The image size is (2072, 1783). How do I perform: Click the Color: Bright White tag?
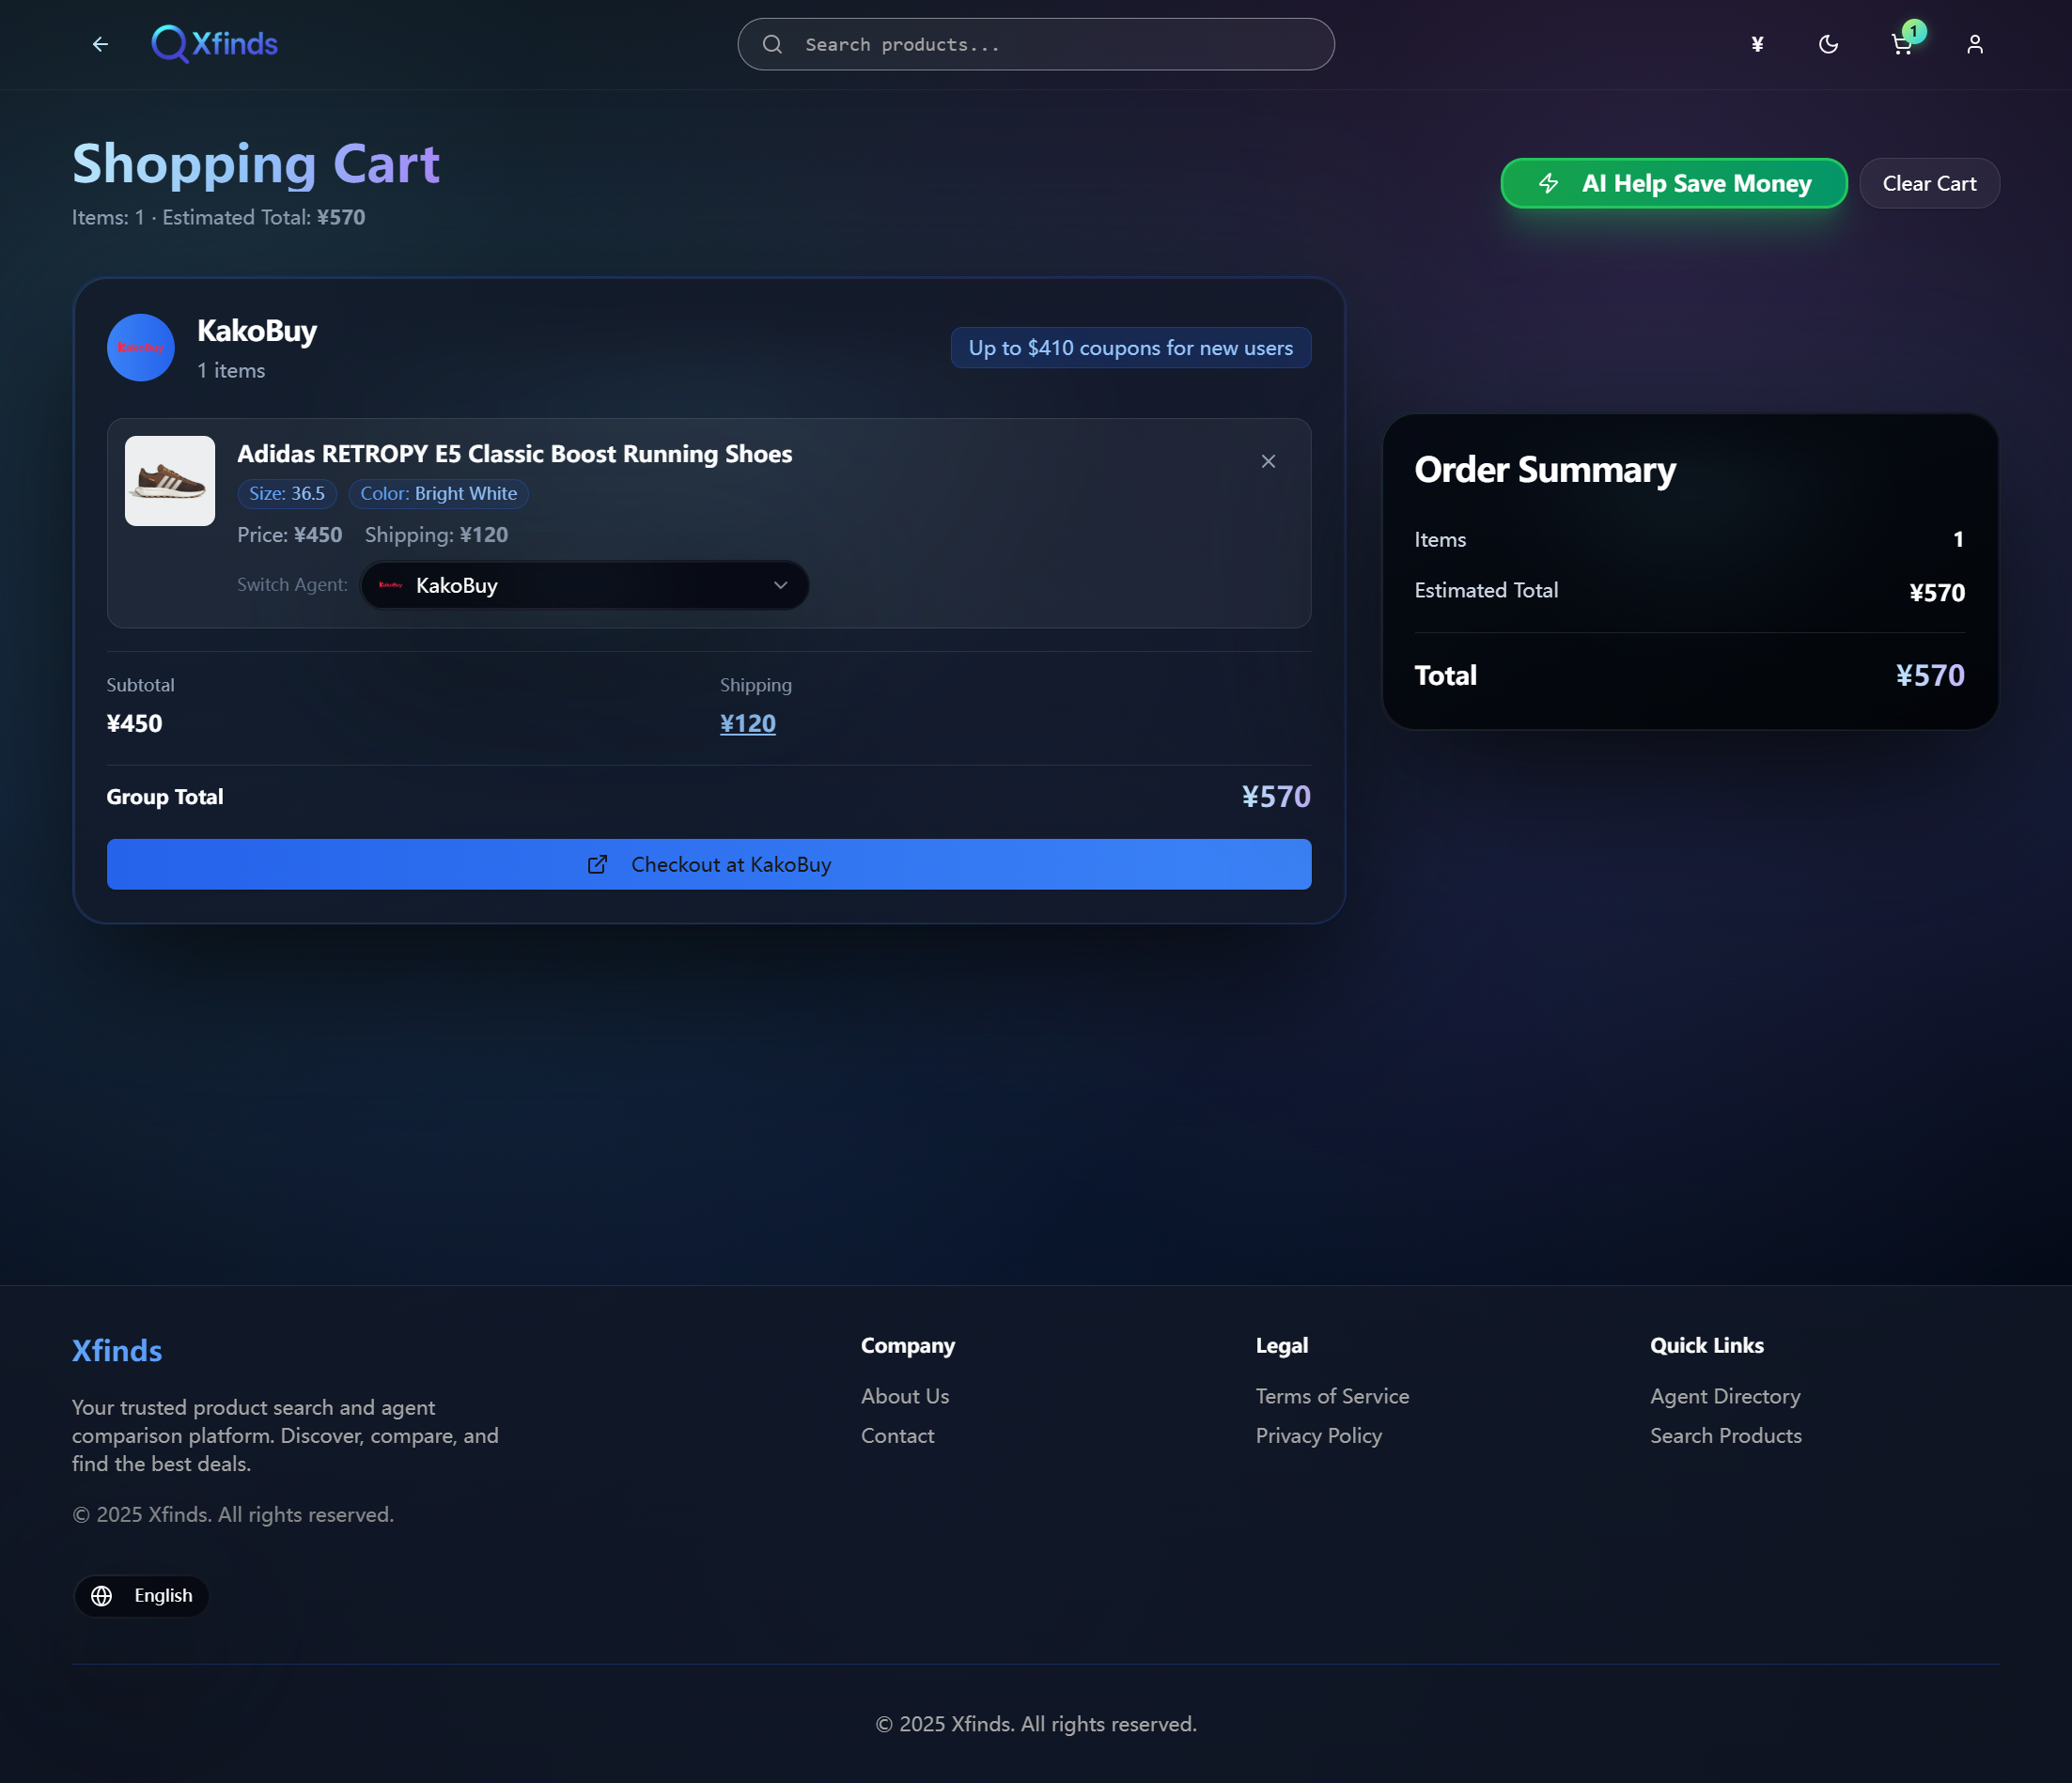[x=439, y=494]
